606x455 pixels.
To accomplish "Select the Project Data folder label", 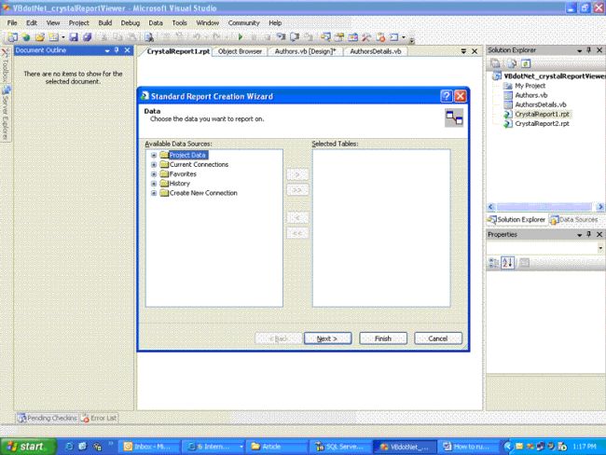I will click(x=187, y=155).
